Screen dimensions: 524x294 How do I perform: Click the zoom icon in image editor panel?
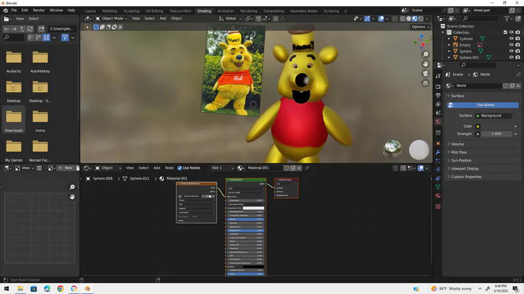[x=72, y=187]
